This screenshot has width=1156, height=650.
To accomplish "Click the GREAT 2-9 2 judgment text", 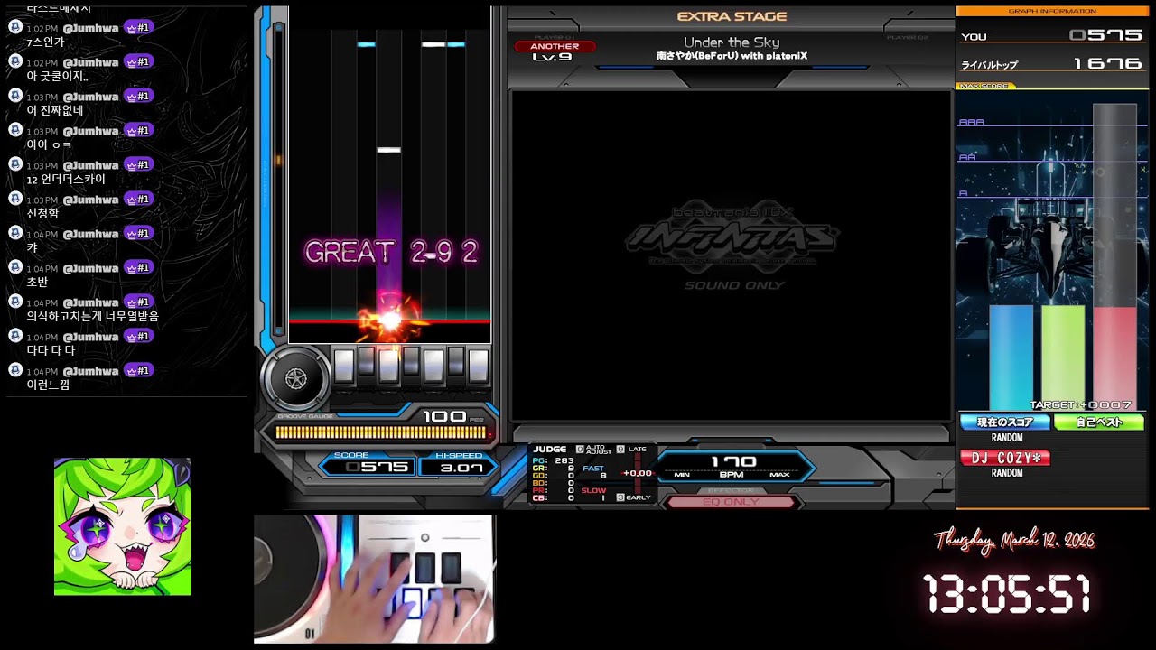I will click(391, 252).
